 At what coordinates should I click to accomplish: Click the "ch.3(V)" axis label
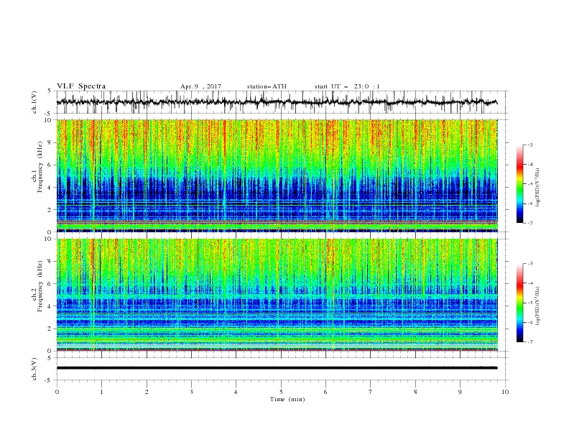[x=34, y=369]
